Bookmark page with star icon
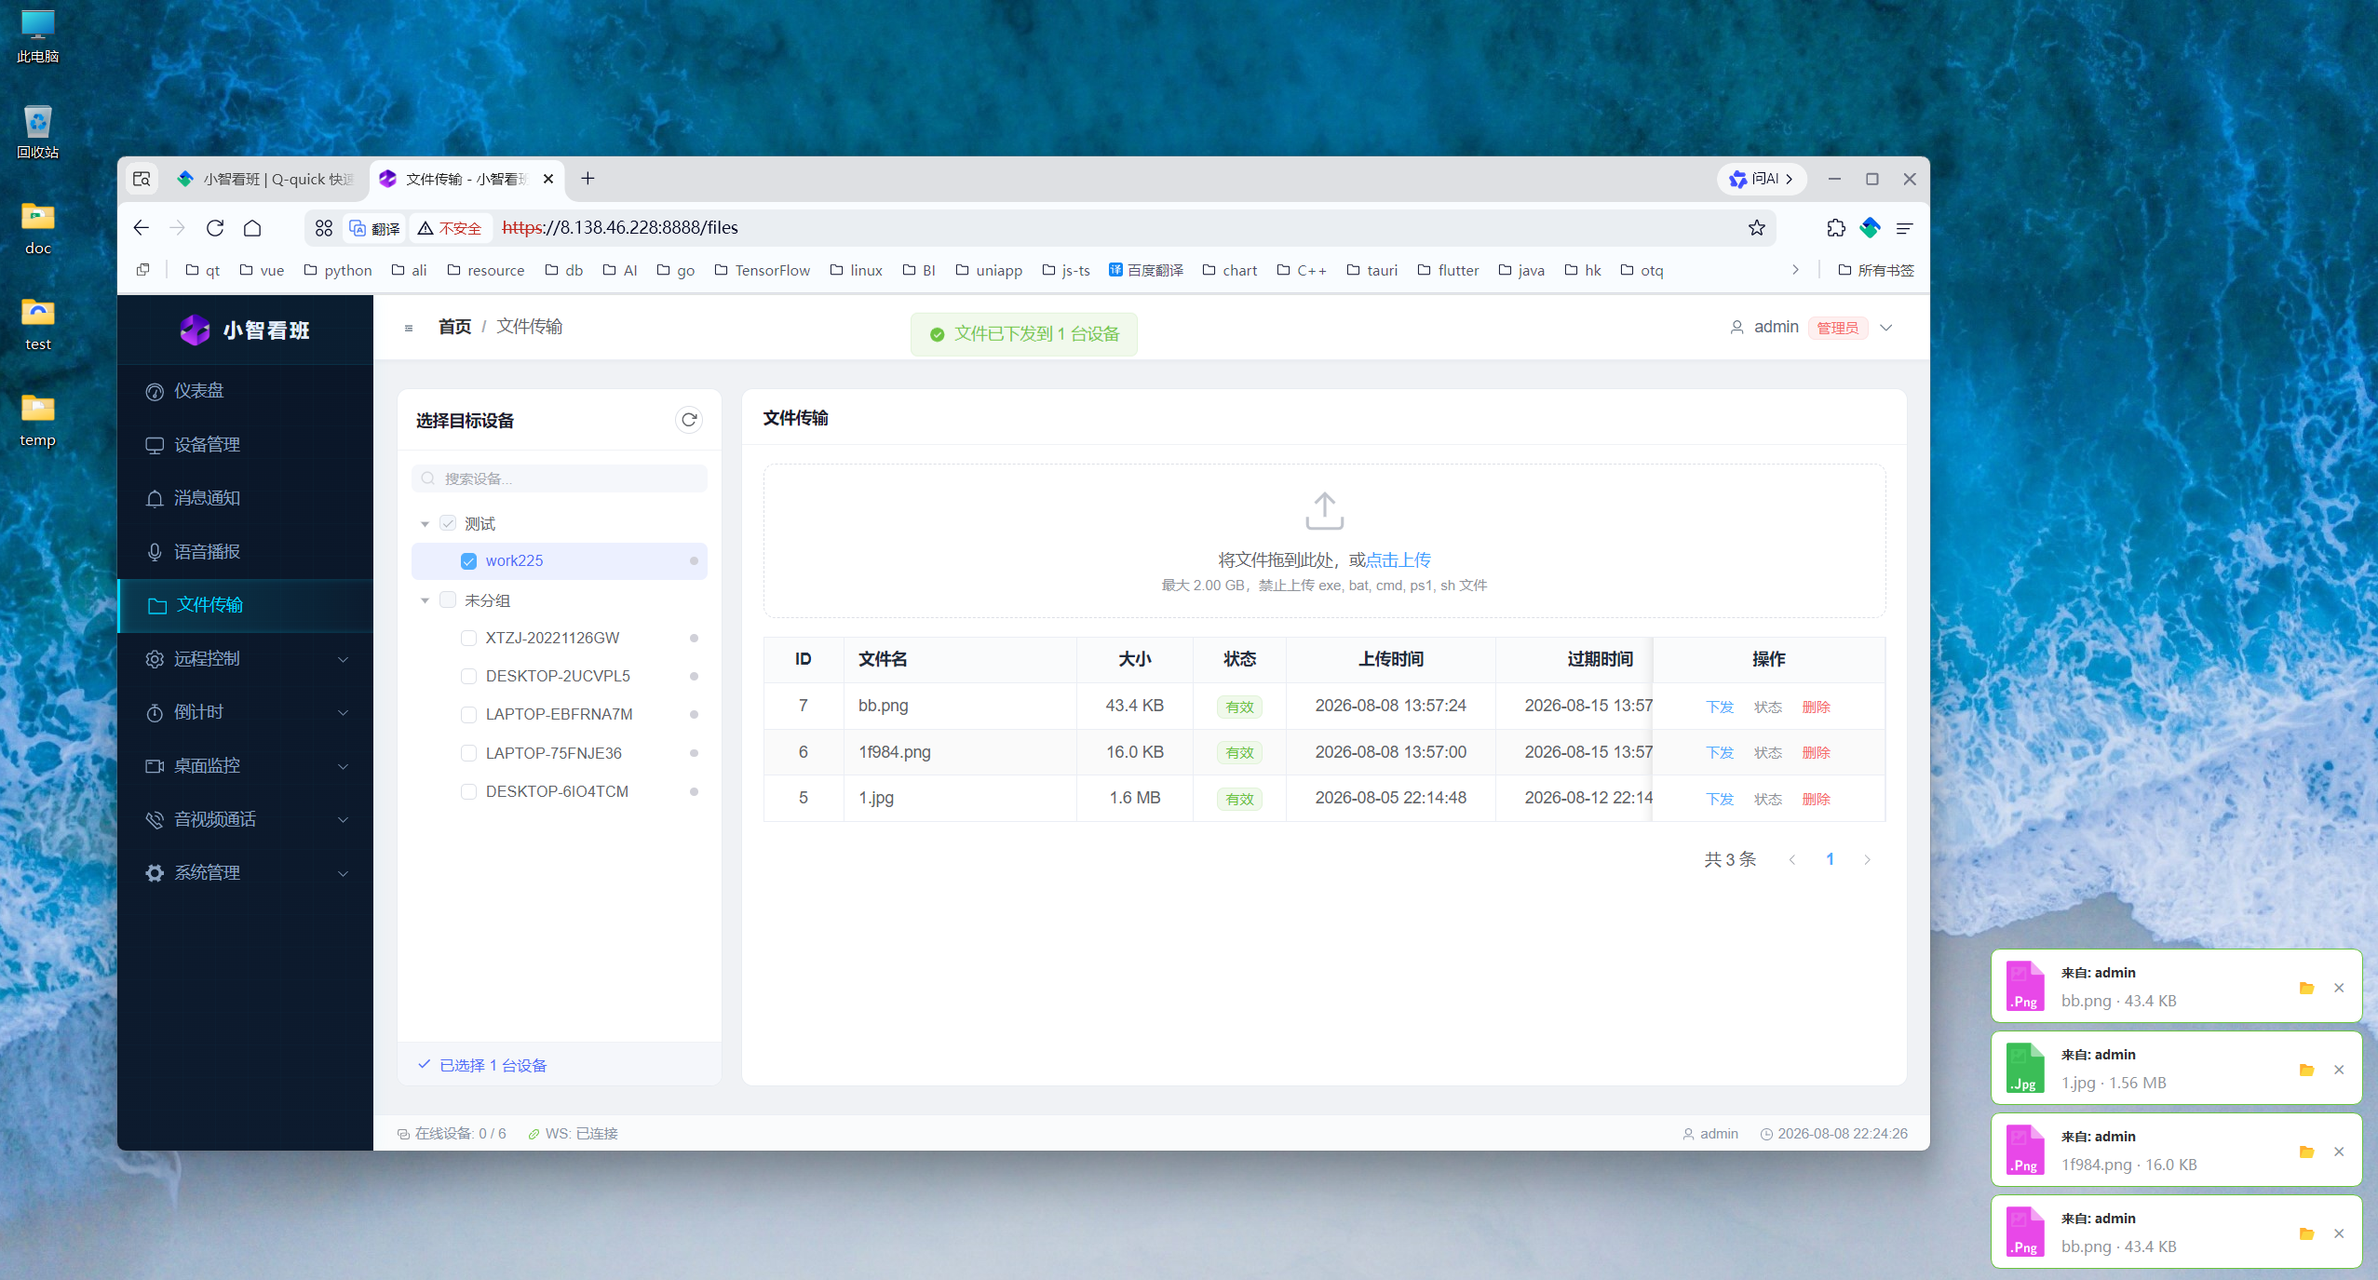 tap(1756, 227)
